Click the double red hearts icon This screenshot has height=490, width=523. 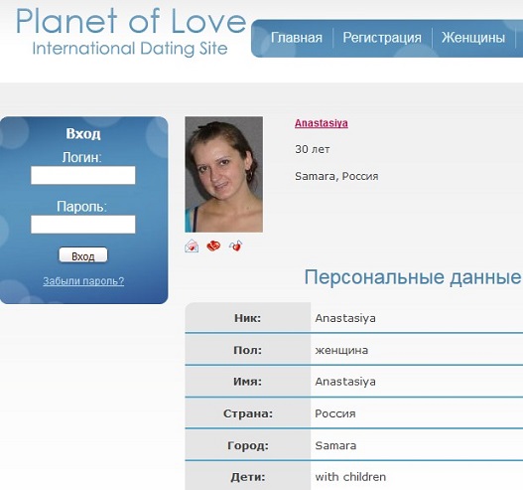coord(213,246)
